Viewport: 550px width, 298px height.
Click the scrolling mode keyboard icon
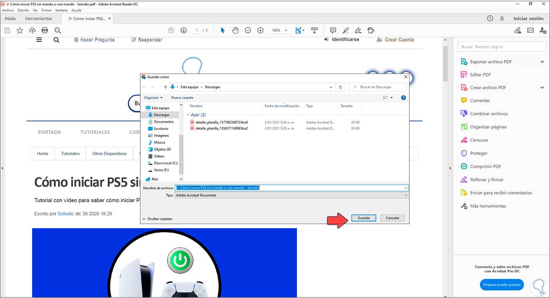[314, 30]
